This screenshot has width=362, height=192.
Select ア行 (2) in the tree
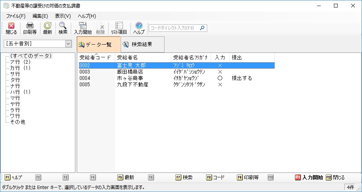tap(20, 62)
